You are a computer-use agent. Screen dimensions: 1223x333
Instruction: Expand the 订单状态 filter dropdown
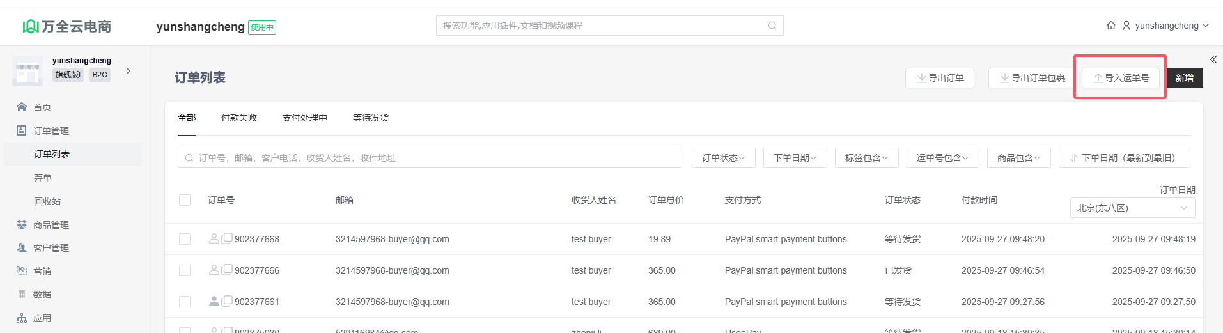coord(723,158)
